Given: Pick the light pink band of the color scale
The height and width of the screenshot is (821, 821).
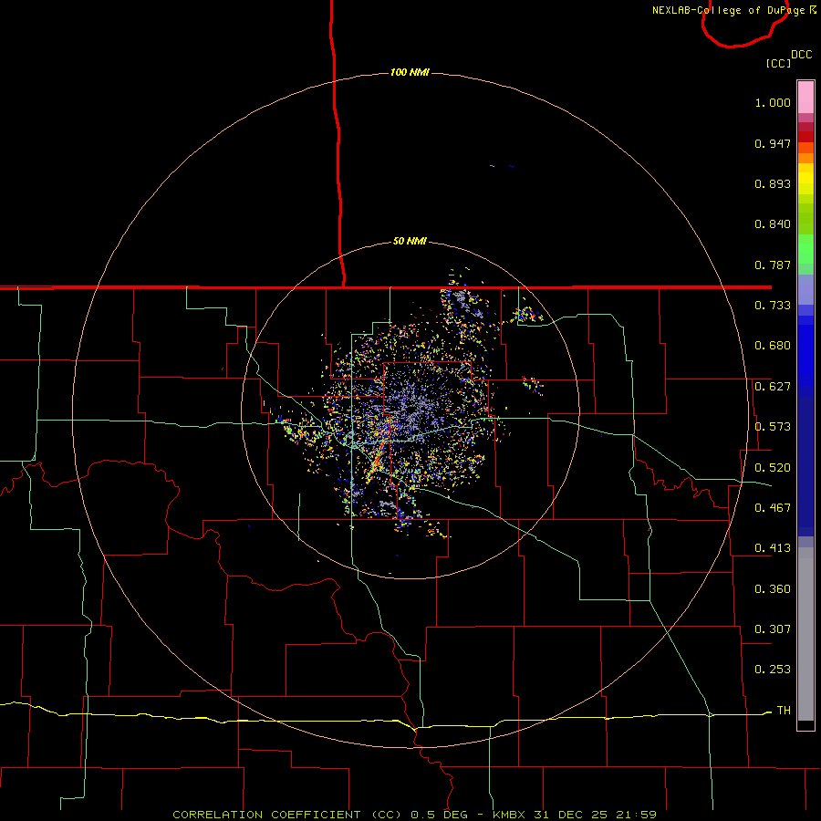Looking at the screenshot, I should (x=805, y=98).
